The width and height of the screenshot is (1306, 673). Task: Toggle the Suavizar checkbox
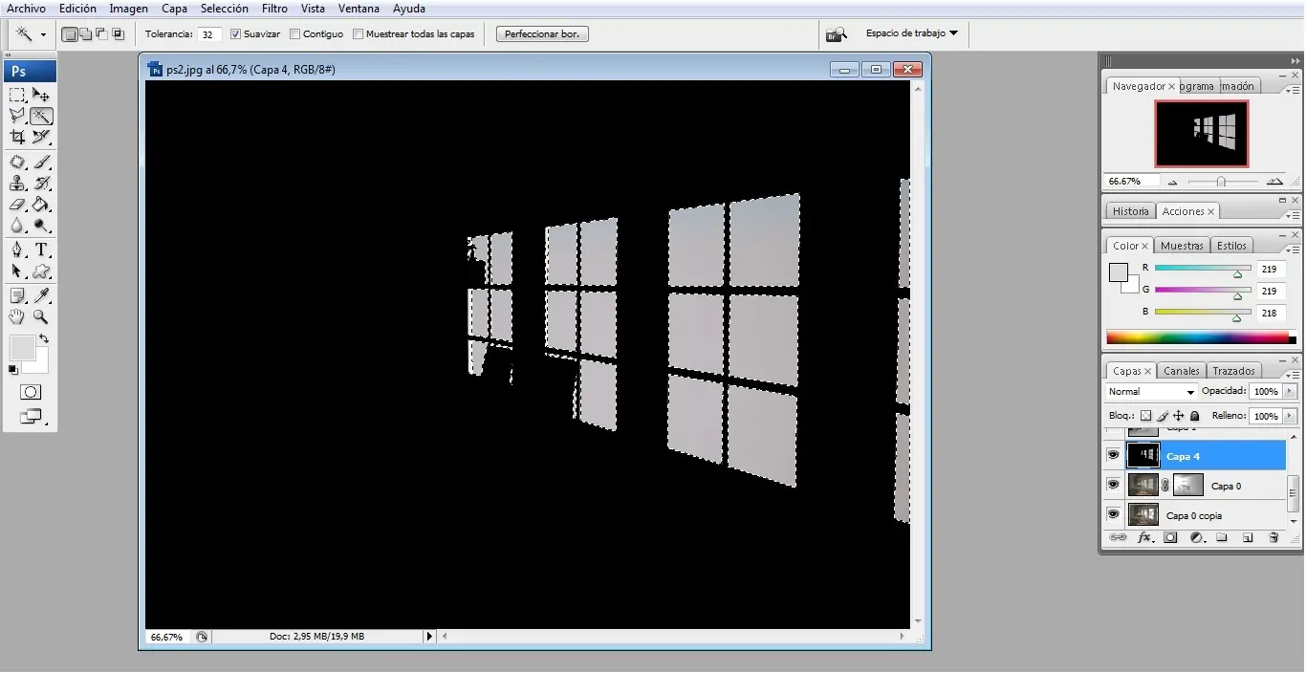(x=236, y=34)
